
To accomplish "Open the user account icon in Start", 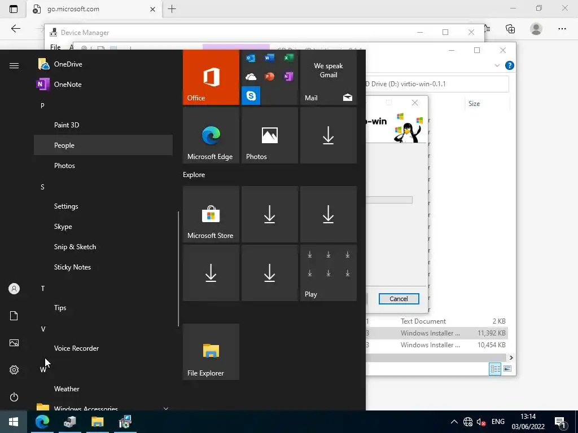I will (x=14, y=289).
